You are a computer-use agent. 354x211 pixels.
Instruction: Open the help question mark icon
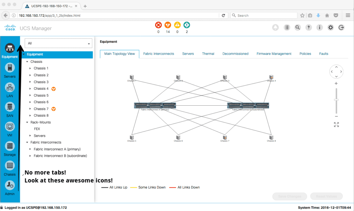pos(309,28)
